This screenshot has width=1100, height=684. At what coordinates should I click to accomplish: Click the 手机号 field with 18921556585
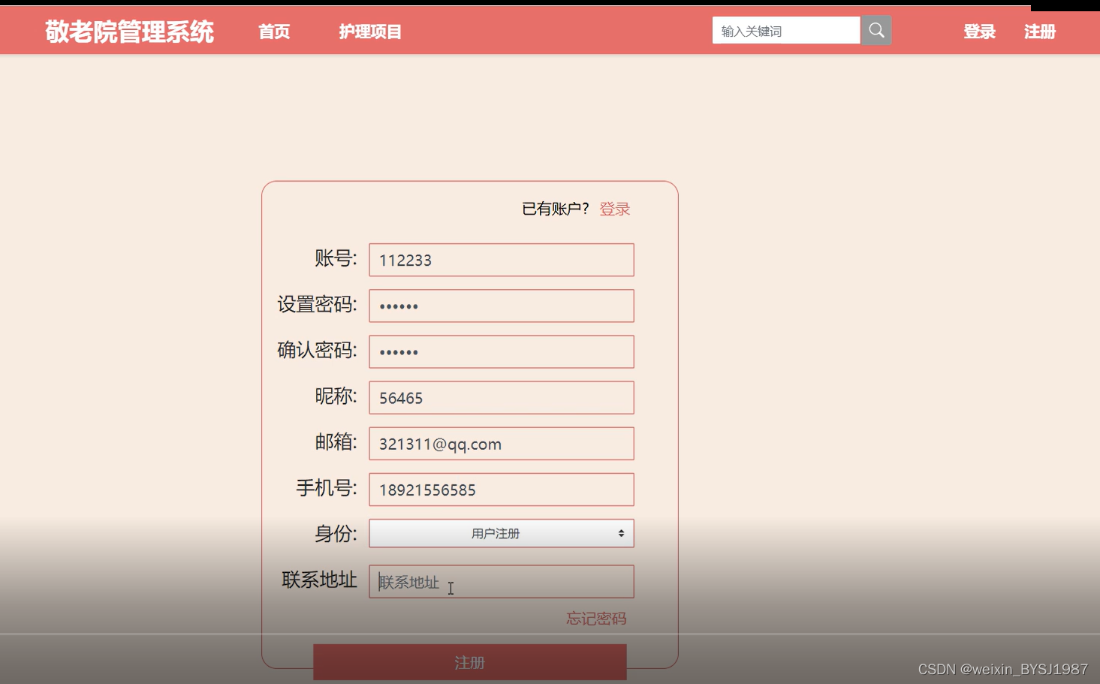(502, 490)
